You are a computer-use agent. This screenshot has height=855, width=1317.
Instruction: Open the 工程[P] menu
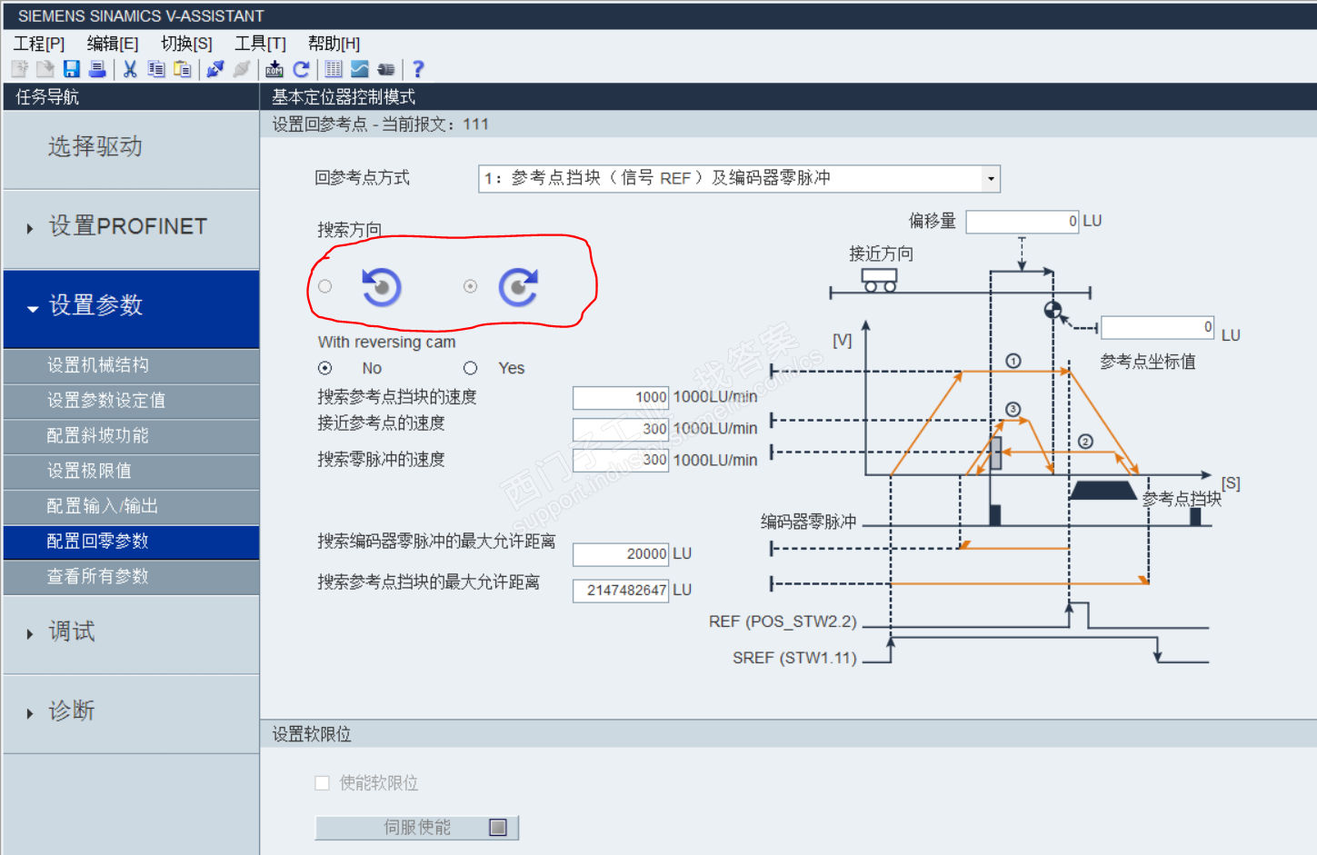coord(39,44)
